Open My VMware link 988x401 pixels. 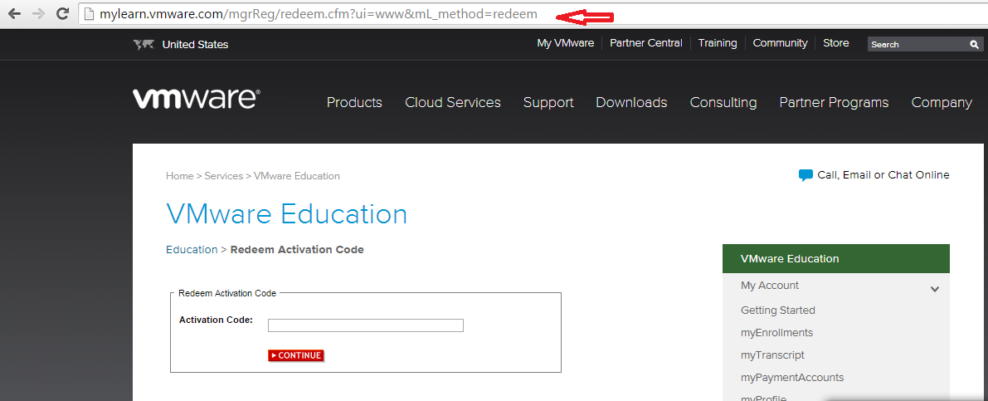click(565, 43)
